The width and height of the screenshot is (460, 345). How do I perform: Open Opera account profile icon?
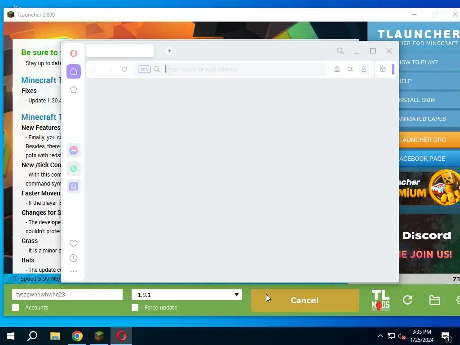pos(364,69)
